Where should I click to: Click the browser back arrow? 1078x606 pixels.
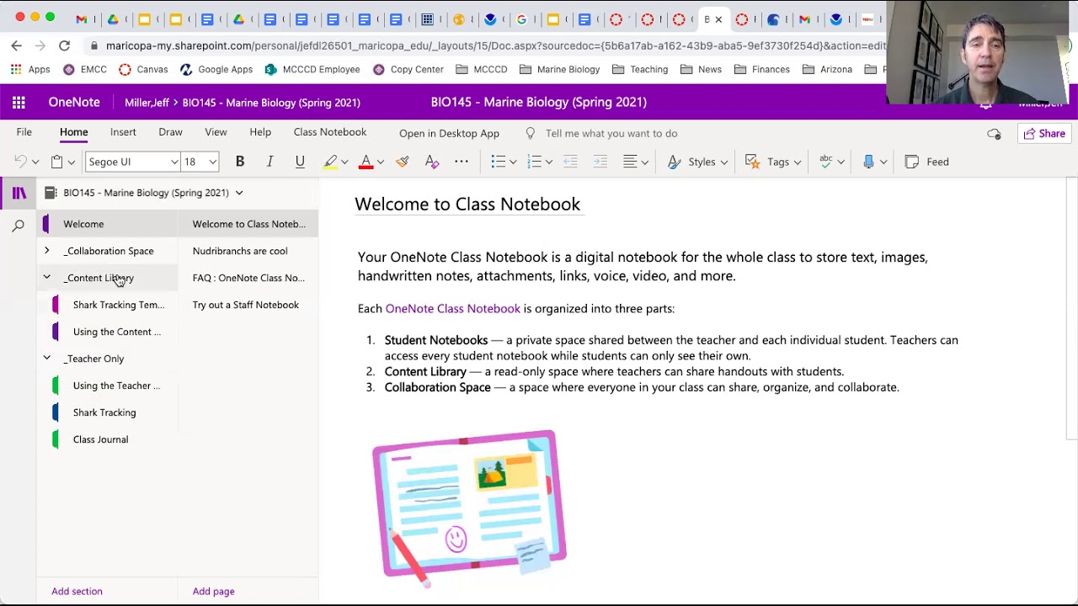(17, 45)
